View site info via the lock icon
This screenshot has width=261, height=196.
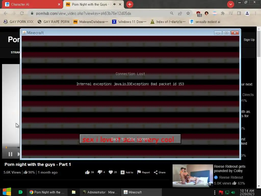coord(32,13)
